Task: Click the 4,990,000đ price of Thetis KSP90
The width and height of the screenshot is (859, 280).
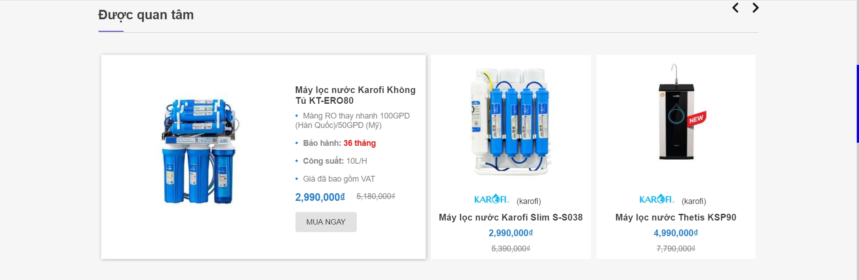Action: pyautogui.click(x=675, y=233)
